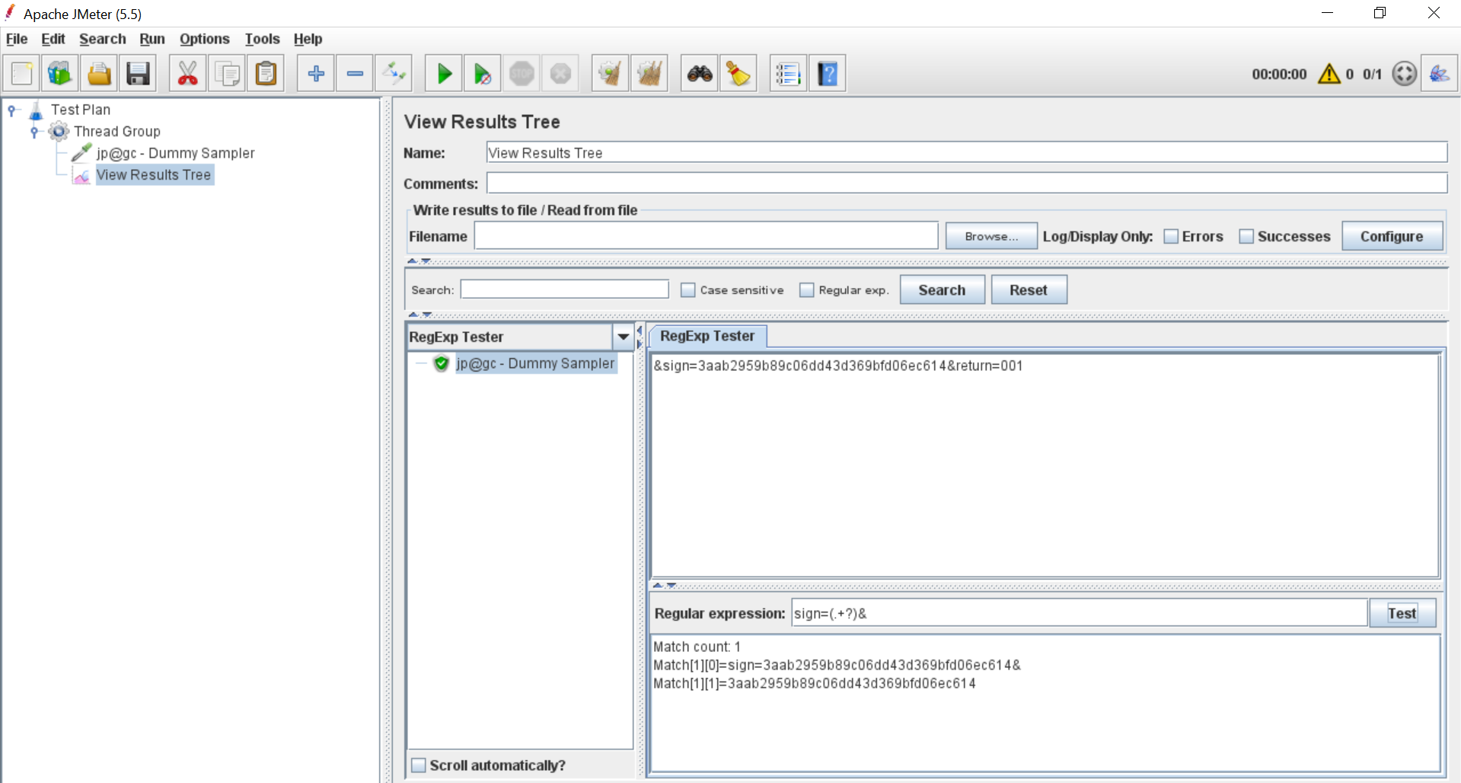1461x783 pixels.
Task: Click the Clear All brooms icon
Action: click(x=649, y=74)
